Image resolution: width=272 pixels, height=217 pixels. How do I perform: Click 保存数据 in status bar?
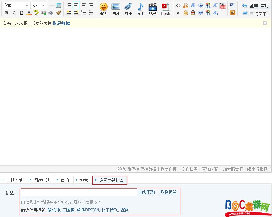pos(148,169)
